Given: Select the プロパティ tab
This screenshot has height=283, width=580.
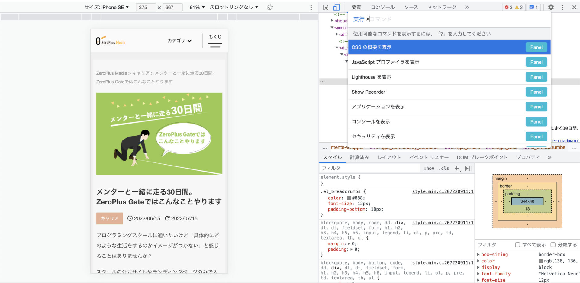Looking at the screenshot, I should [528, 157].
